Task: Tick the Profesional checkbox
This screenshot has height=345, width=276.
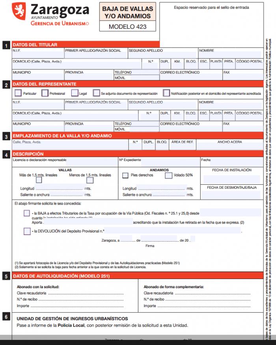Action: click(x=45, y=93)
